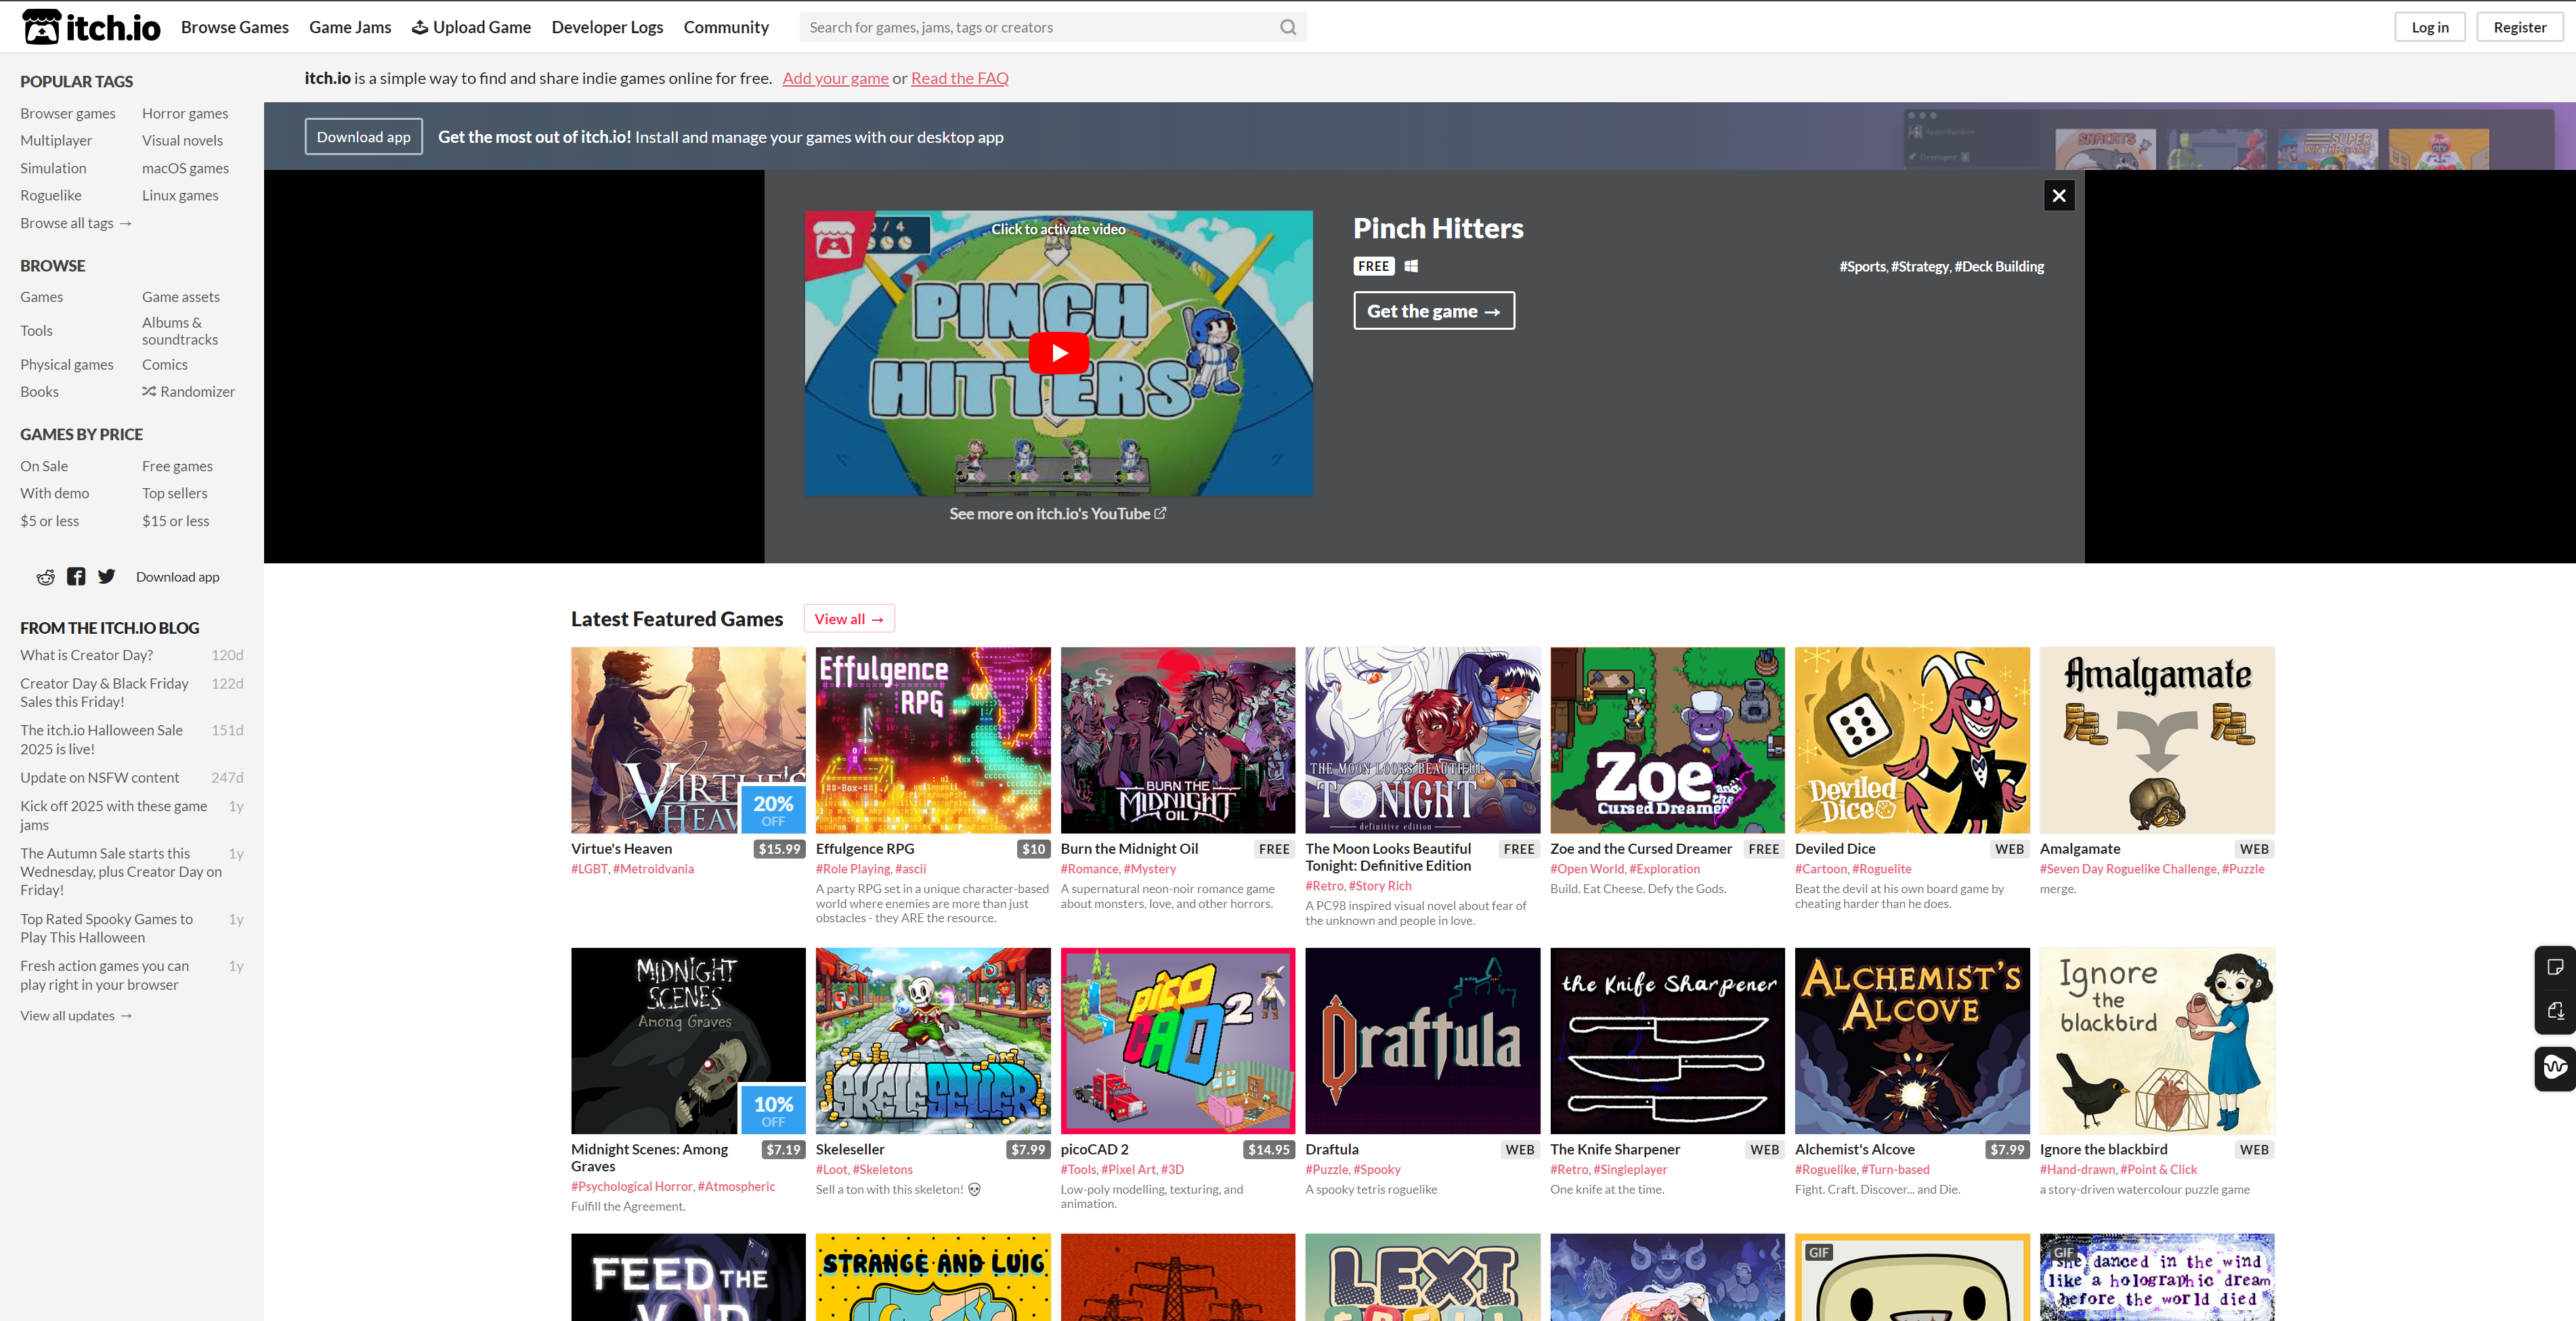2576x1321 pixels.
Task: Click the Windows platform icon
Action: 1410,266
